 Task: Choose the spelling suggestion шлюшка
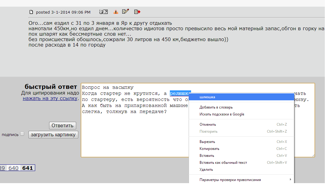tap(241, 97)
